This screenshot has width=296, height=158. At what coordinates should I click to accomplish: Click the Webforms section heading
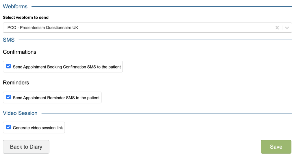15,6
